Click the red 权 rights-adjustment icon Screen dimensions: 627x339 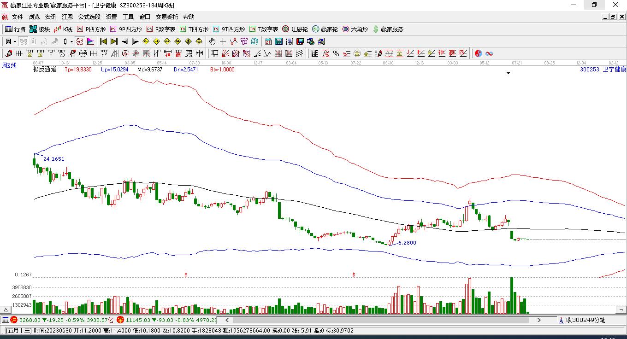[x=80, y=41]
